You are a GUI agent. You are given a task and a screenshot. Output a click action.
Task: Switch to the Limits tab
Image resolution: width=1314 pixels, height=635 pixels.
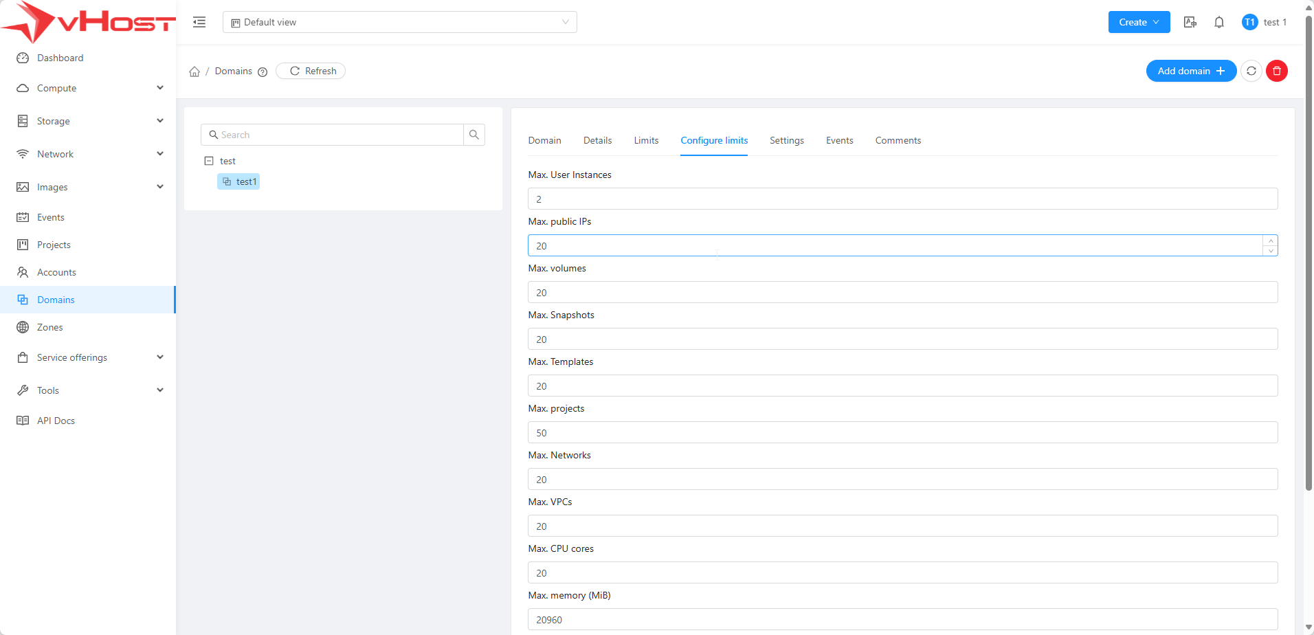point(645,140)
